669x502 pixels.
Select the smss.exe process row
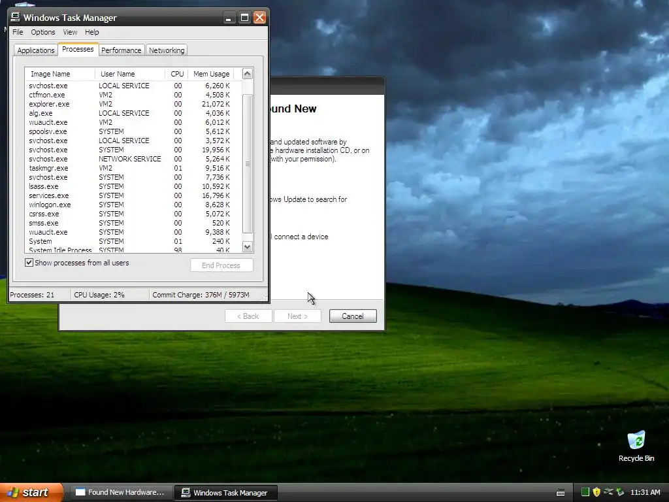tap(129, 223)
